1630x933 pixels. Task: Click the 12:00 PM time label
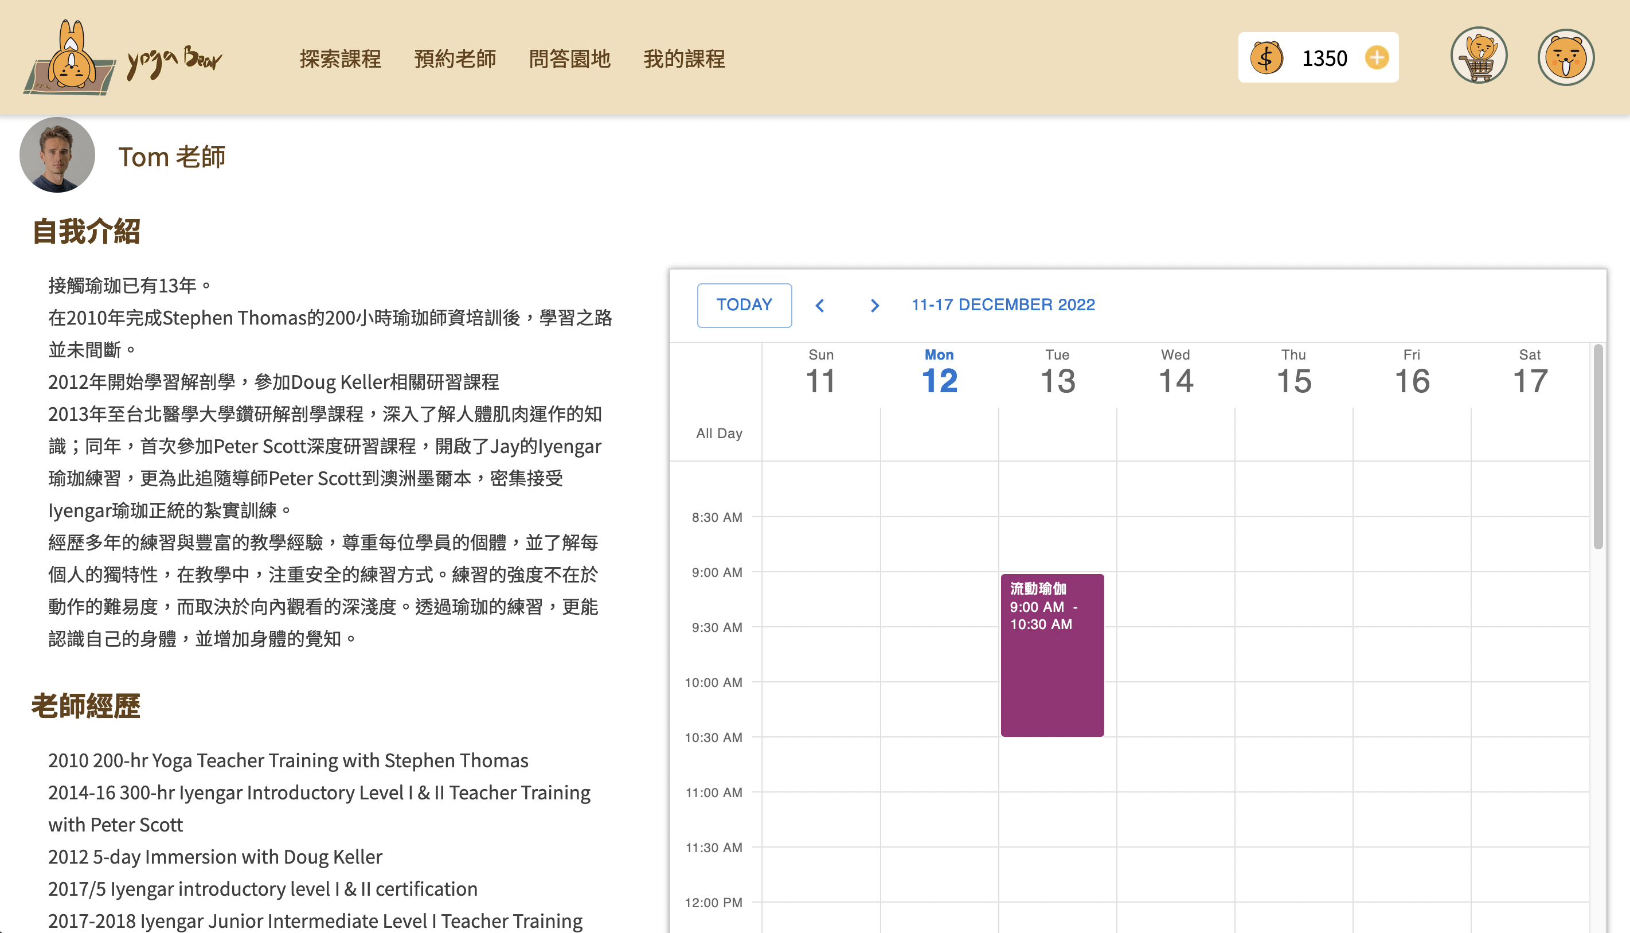click(x=713, y=903)
